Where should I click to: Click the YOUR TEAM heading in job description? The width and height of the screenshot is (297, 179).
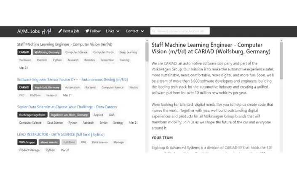click(162, 138)
